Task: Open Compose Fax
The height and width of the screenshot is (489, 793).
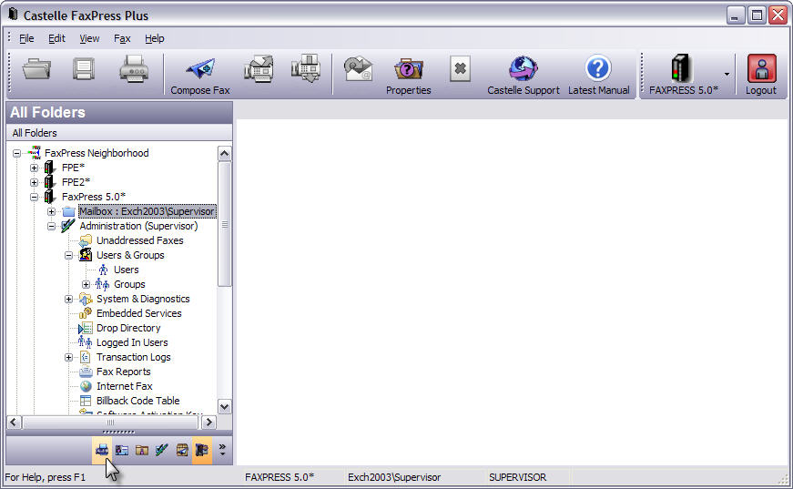Action: (200, 75)
